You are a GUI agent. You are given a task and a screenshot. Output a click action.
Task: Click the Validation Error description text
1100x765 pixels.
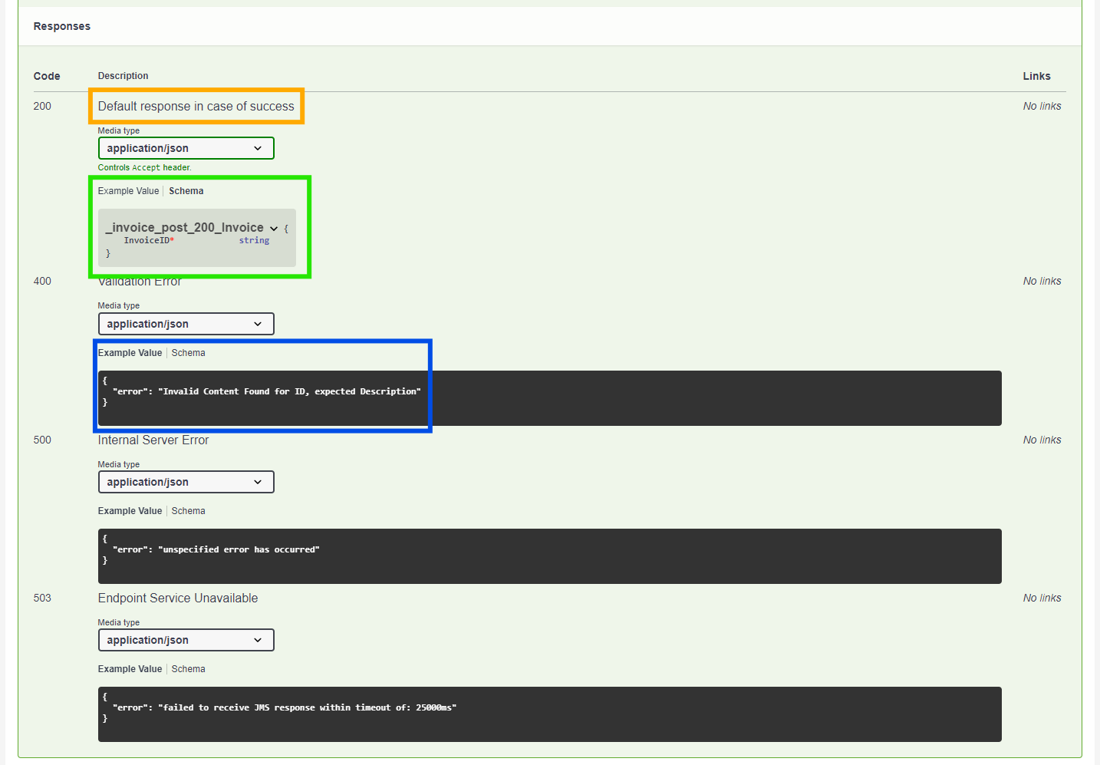[140, 281]
